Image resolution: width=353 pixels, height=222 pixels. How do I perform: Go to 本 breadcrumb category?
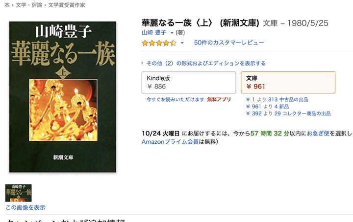[7, 5]
